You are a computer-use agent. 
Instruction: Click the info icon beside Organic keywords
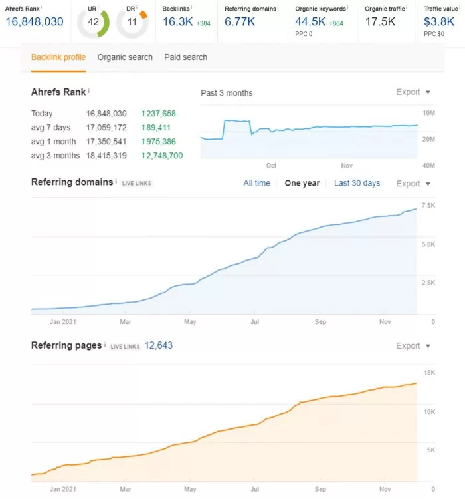coord(347,7)
